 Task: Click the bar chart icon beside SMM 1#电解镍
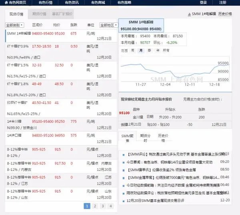(189, 14)
